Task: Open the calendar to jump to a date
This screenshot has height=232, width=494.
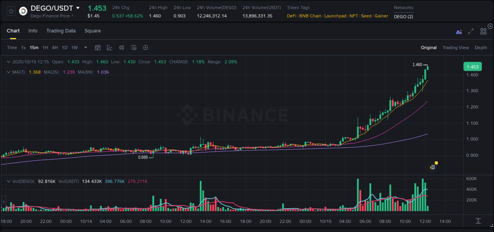Action: 98,48
